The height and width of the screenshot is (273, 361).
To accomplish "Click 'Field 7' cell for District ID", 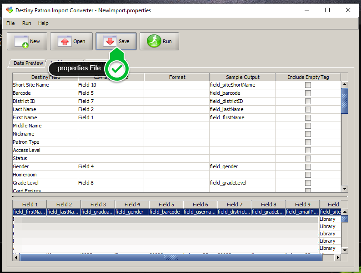I will pos(111,101).
